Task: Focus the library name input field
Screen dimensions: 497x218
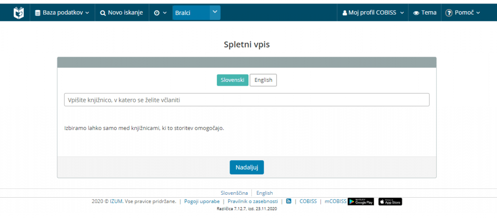Action: click(247, 100)
